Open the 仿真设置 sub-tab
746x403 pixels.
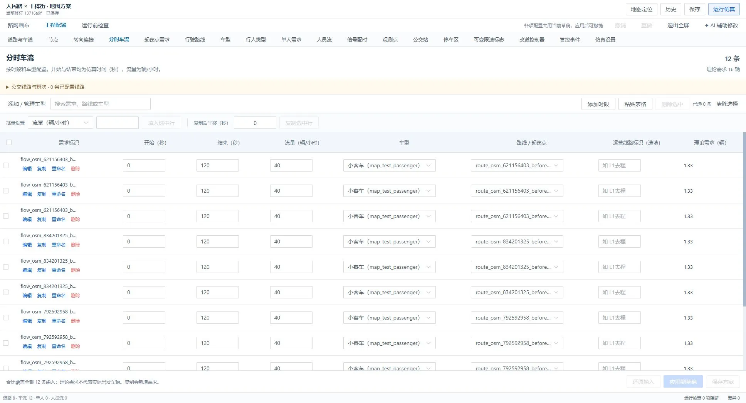605,40
